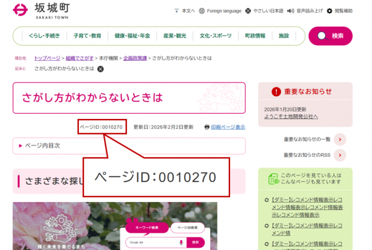Click the Sakaki Town logo
372x250 pixels.
(41, 10)
